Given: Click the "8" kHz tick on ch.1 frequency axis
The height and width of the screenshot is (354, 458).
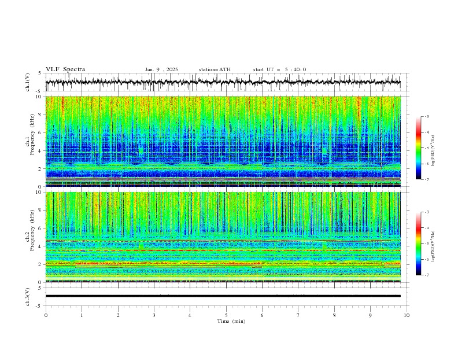Looking at the screenshot, I should click(x=40, y=115).
